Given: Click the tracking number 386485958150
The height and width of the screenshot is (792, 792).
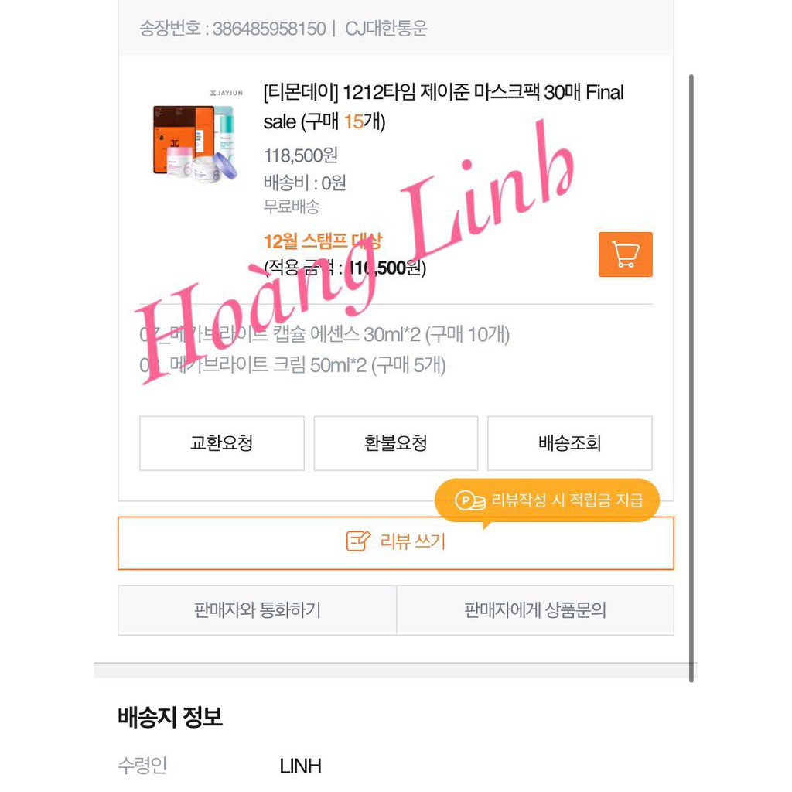Looking at the screenshot, I should coord(268,29).
